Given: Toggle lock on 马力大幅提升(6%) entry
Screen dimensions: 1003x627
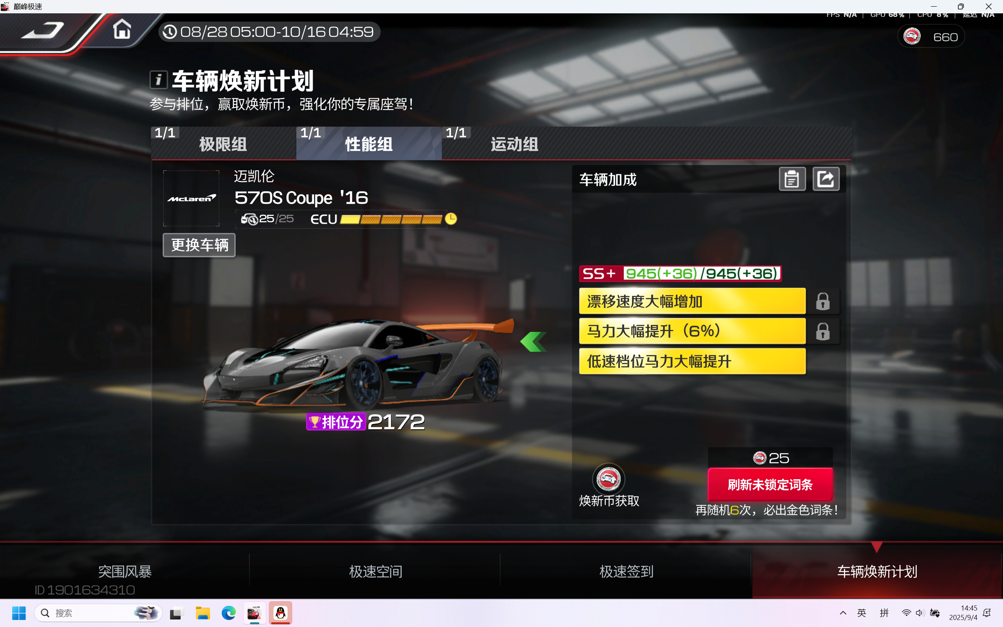Looking at the screenshot, I should click(x=823, y=332).
